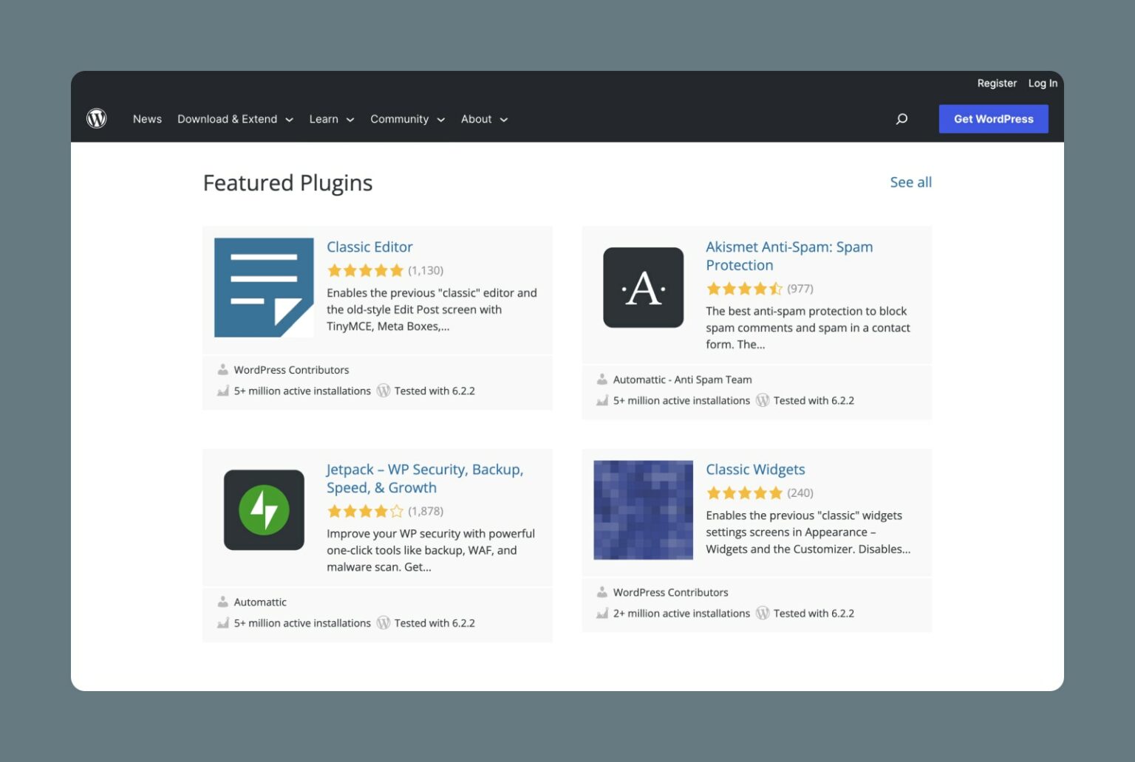
Task: Open the Classic Editor plugin page
Action: pos(369,247)
